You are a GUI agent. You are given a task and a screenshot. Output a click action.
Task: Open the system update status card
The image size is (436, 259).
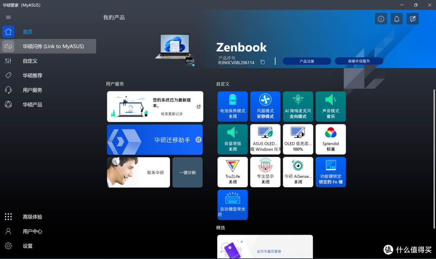point(155,107)
